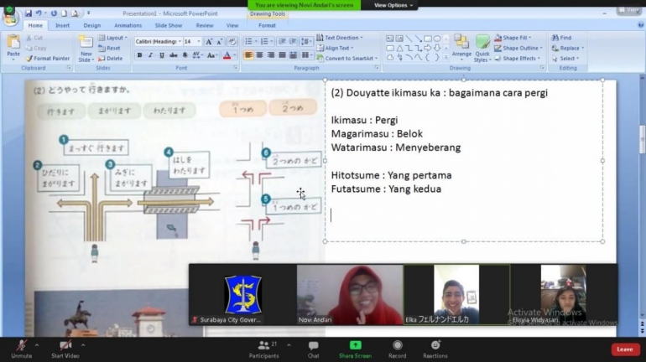646x362 pixels.
Task: Switch to the Insert ribbon tab
Action: 63,25
